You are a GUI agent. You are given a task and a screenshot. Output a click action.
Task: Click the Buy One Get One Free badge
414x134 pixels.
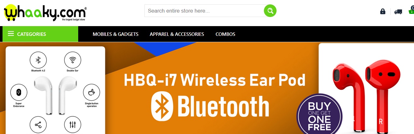click(319, 115)
